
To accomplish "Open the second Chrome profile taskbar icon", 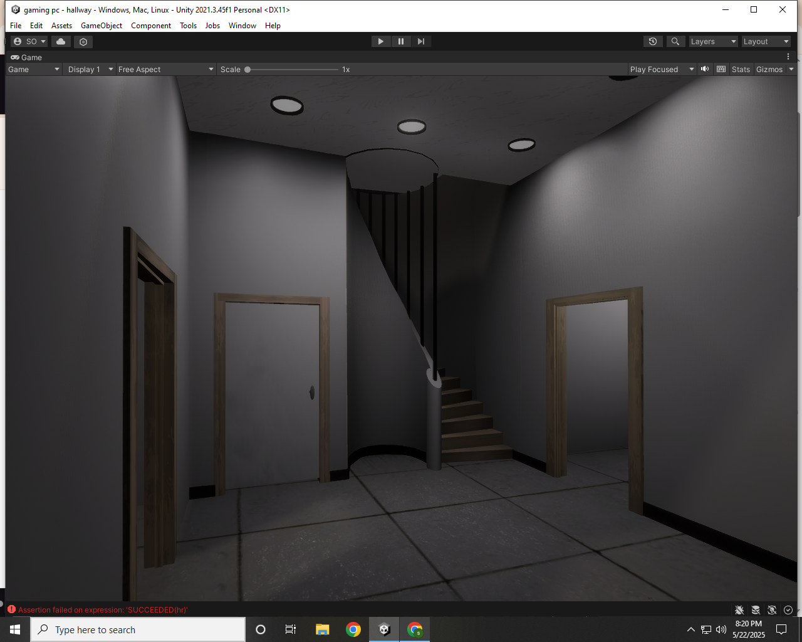I will [415, 629].
